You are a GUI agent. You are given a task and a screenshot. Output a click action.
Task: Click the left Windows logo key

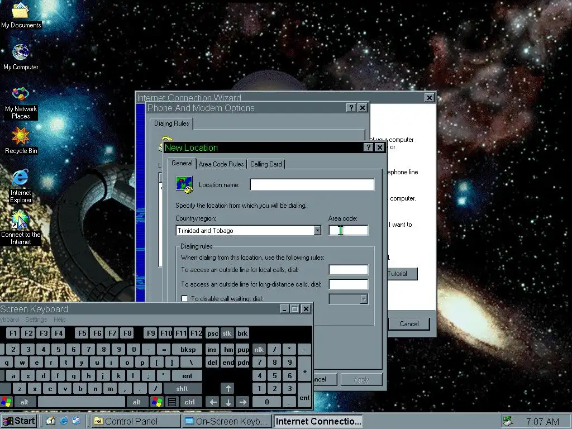[6, 402]
